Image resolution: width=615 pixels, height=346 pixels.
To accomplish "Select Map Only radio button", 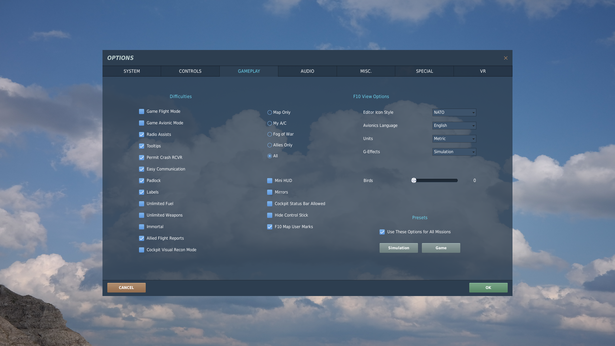I will (270, 112).
